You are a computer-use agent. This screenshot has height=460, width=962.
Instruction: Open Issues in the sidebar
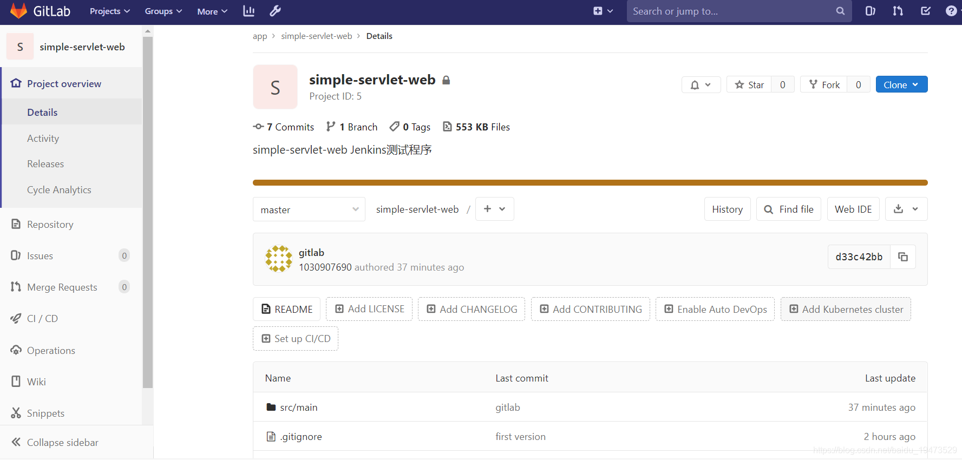pos(71,255)
